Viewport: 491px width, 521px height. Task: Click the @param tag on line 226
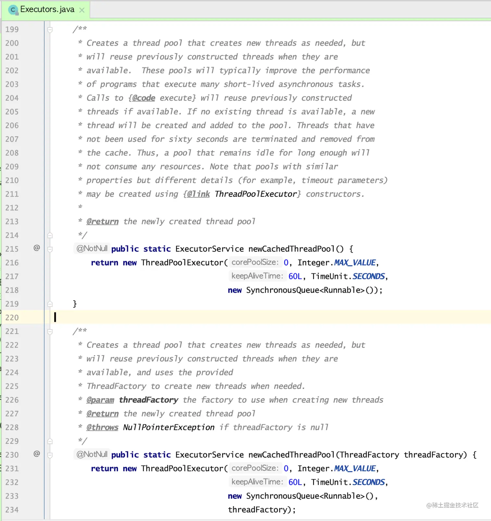click(100, 400)
